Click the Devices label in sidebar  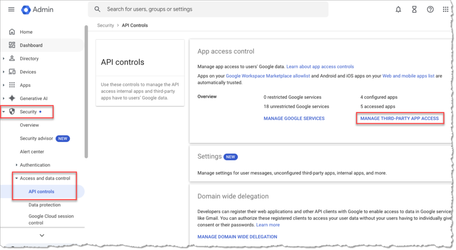click(x=28, y=72)
